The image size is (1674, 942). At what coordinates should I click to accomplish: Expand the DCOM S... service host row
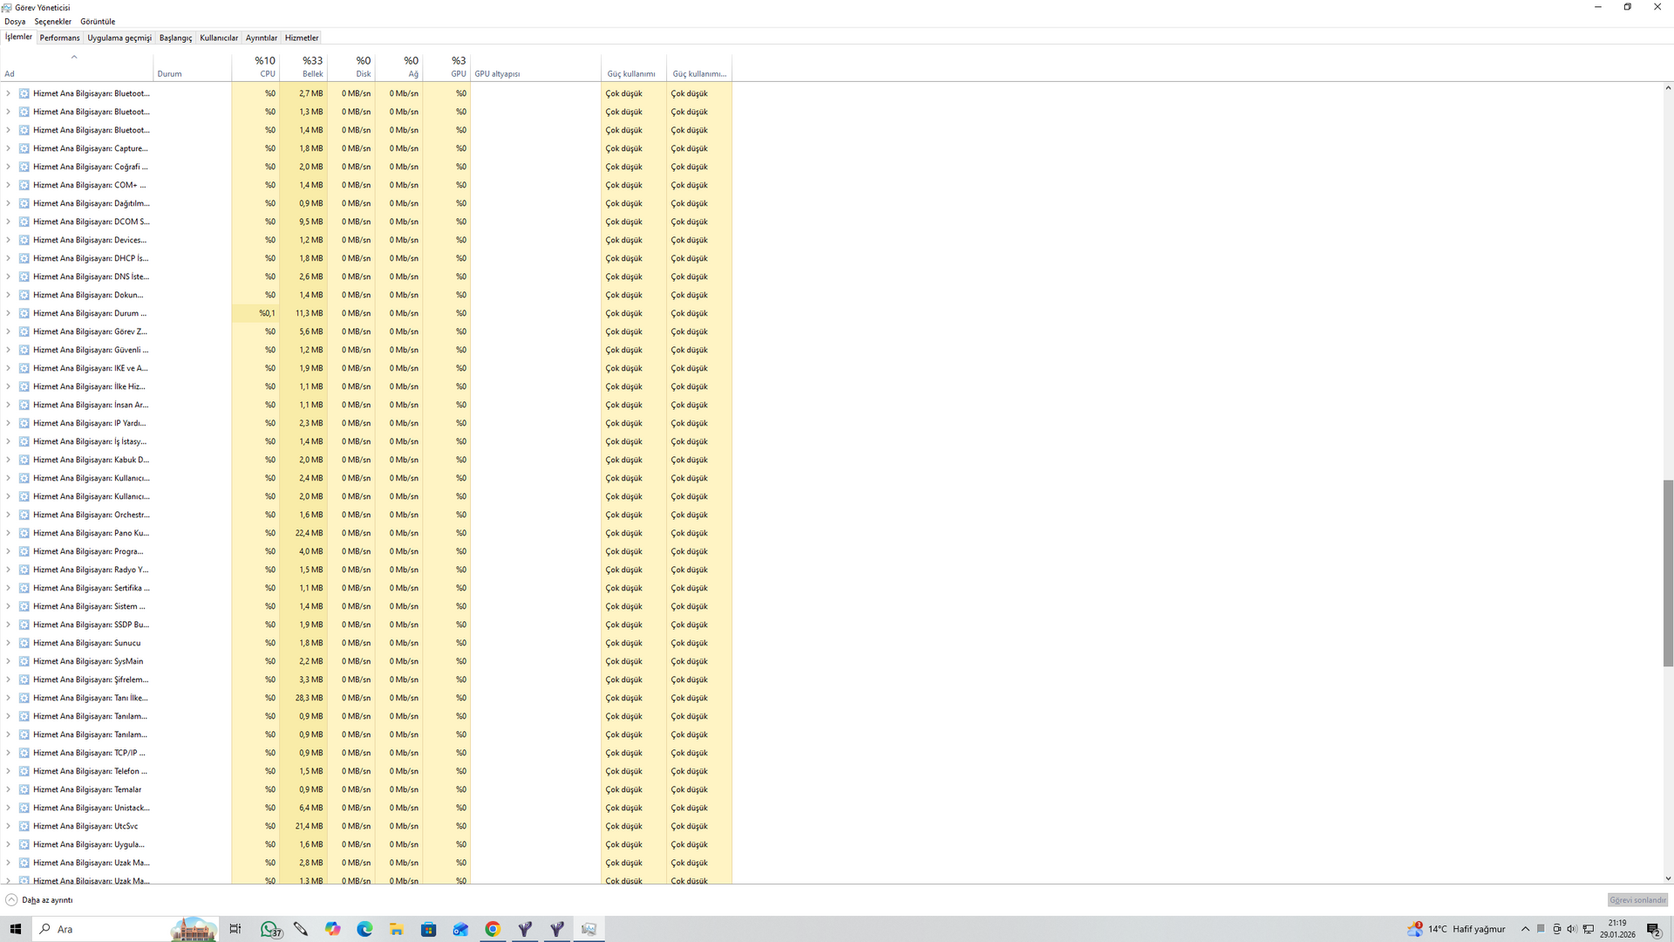[x=9, y=222]
